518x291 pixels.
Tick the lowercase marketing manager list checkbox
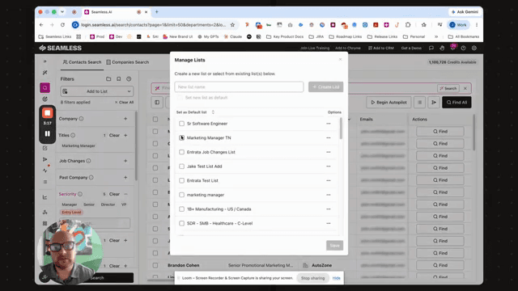[x=181, y=195]
